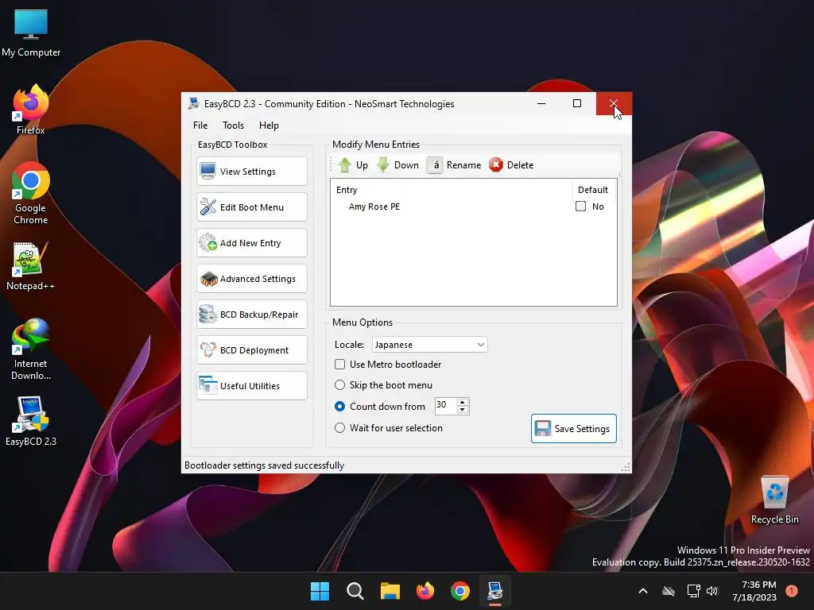814x610 pixels.
Task: Enable Use Metro bootloader checkbox
Action: tap(339, 364)
